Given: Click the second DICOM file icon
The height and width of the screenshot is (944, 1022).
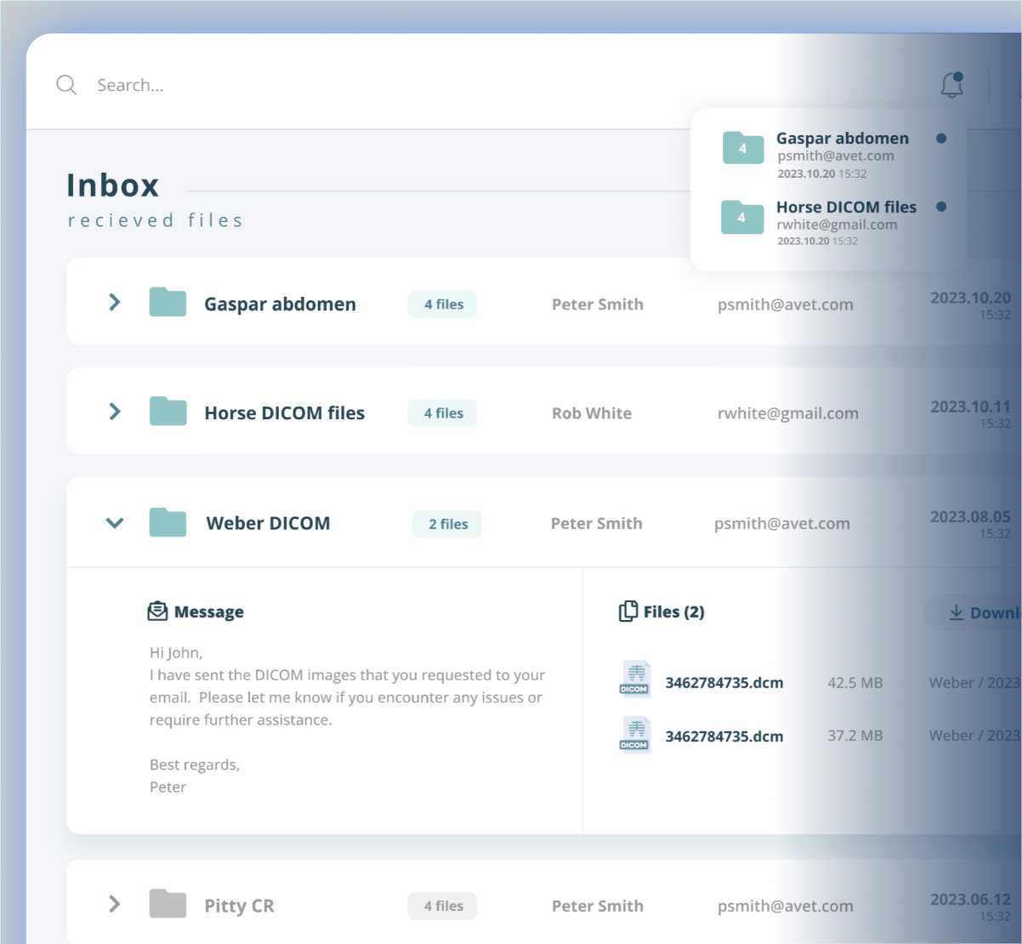Looking at the screenshot, I should [x=634, y=735].
